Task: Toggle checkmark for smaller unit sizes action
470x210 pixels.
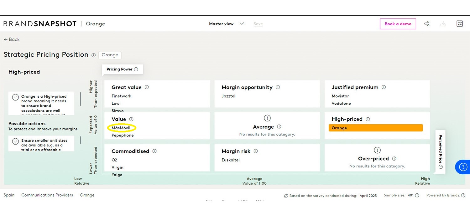Action: pos(15,141)
